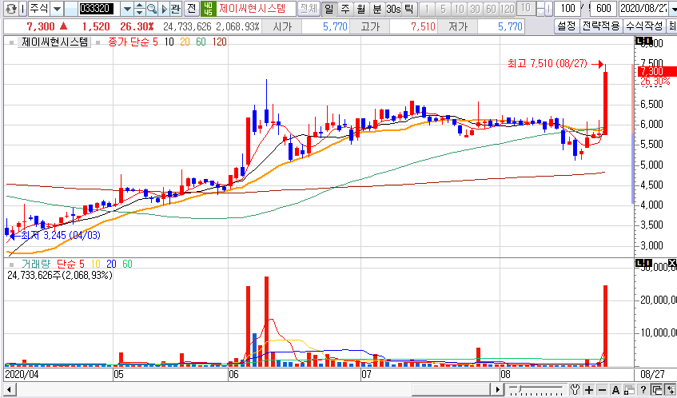This screenshot has height=398, width=677.
Task: Click the 전 button in the toolbar
Action: pos(192,8)
